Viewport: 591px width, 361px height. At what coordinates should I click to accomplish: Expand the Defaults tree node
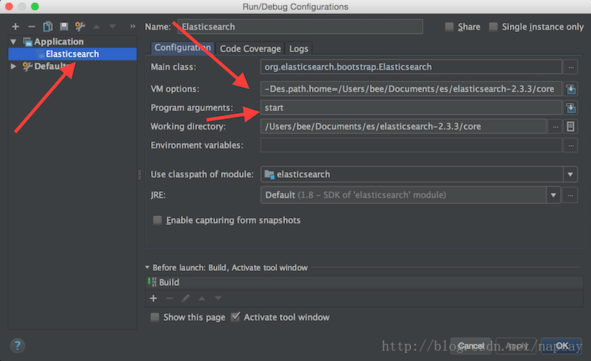pos(13,66)
